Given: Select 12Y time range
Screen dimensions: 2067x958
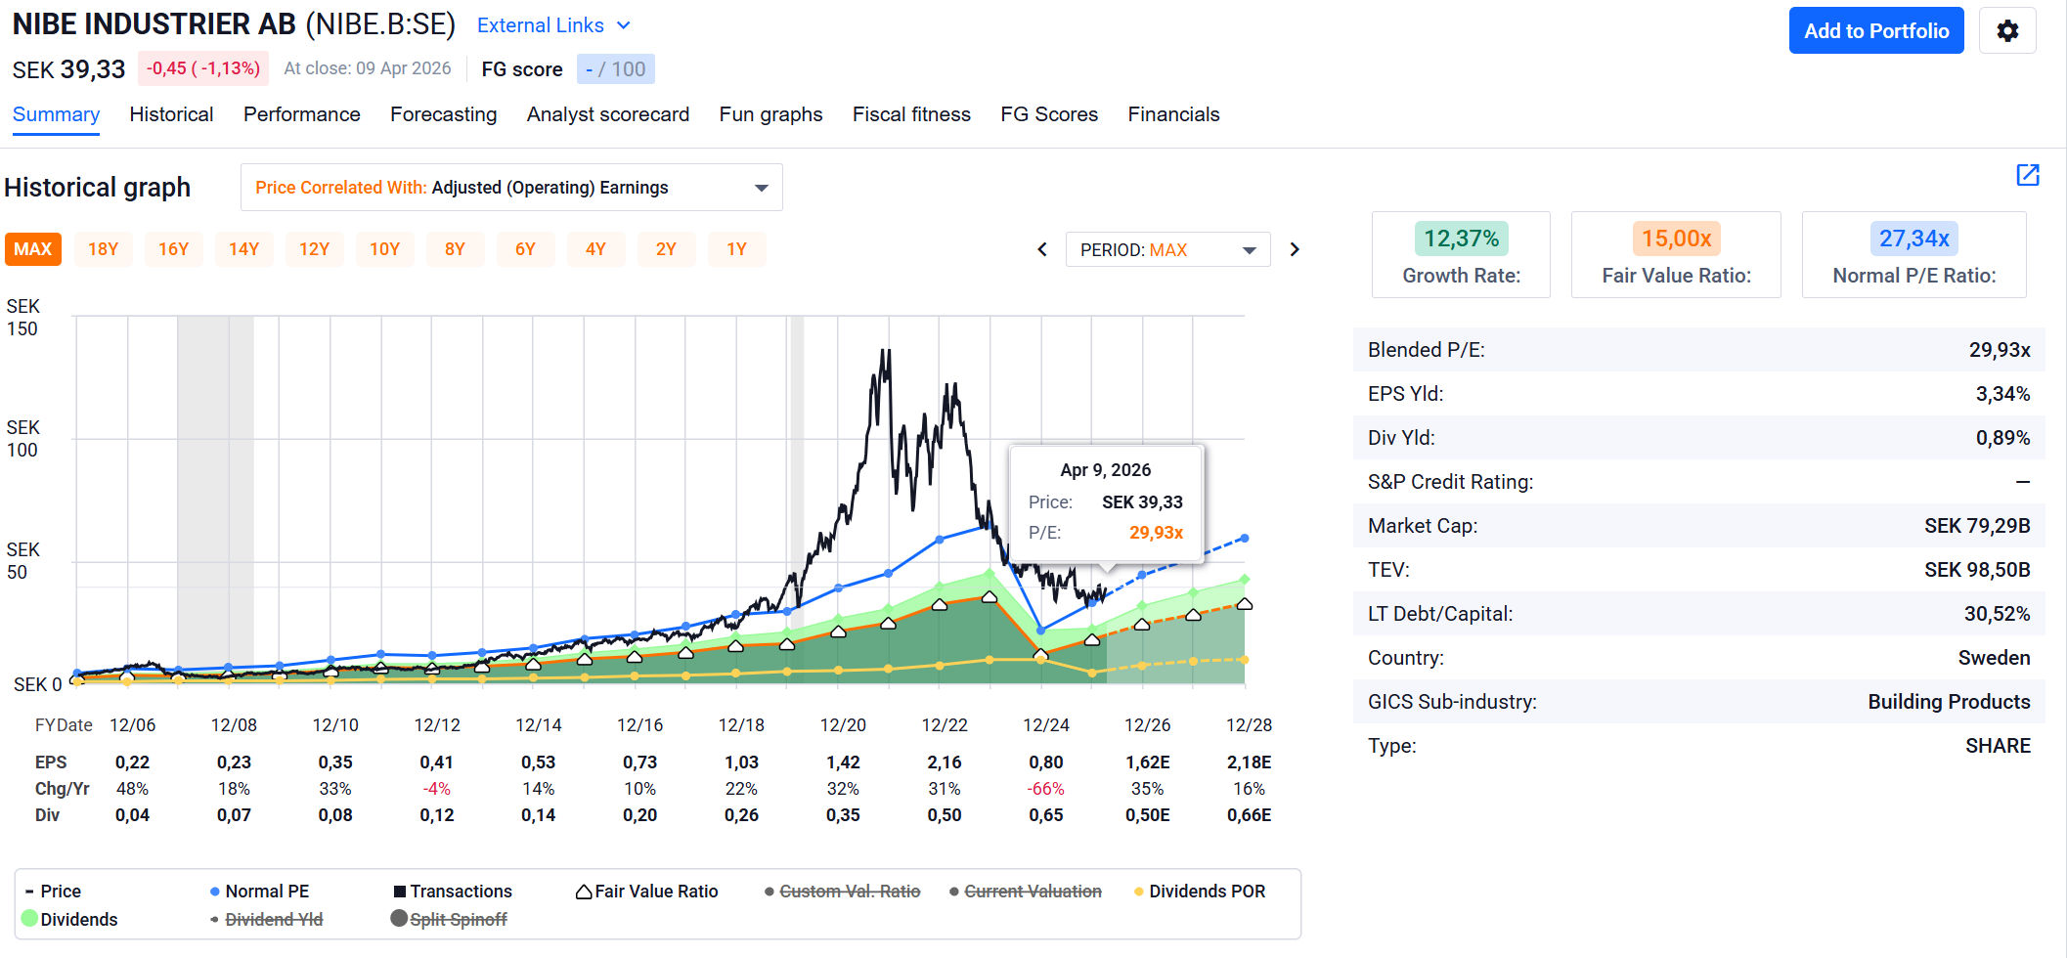Looking at the screenshot, I should tap(315, 249).
